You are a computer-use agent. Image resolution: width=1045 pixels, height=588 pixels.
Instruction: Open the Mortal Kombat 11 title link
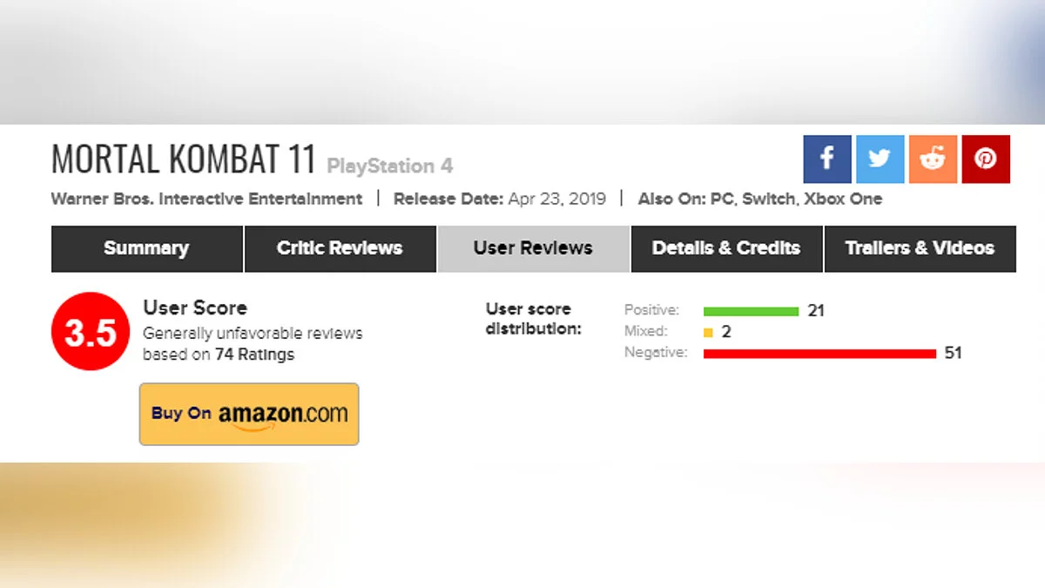185,159
